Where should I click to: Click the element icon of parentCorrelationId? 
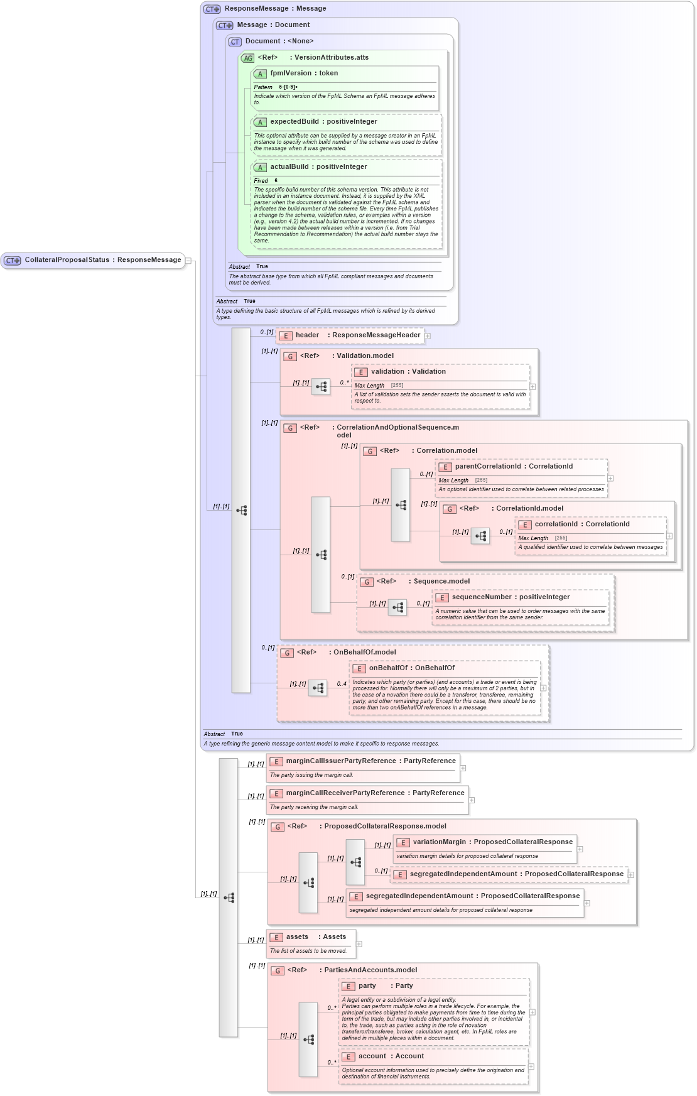[445, 467]
